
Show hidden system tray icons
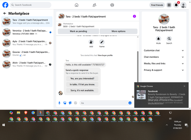click(x=167, y=125)
